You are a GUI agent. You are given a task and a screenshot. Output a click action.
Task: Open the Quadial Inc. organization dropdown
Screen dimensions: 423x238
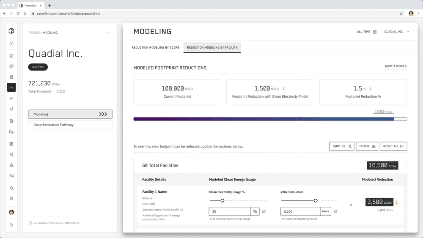pos(397,32)
